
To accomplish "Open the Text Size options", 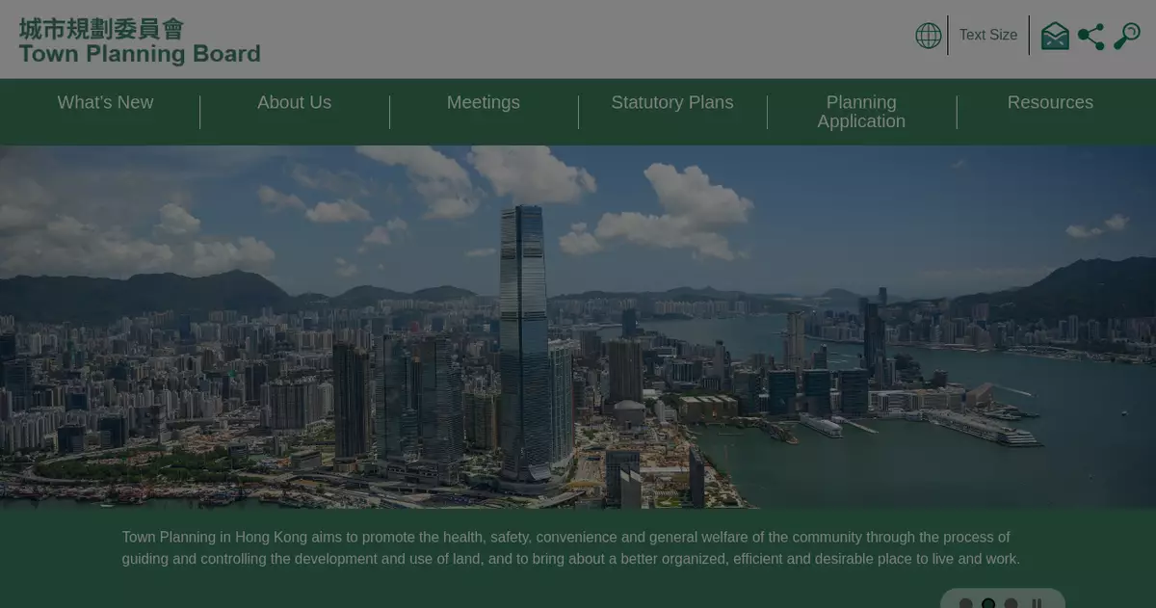I will pos(987,35).
